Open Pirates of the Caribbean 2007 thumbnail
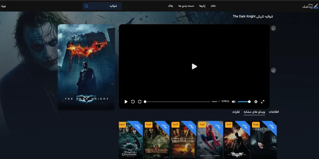319x159 pixels. tap(131, 140)
